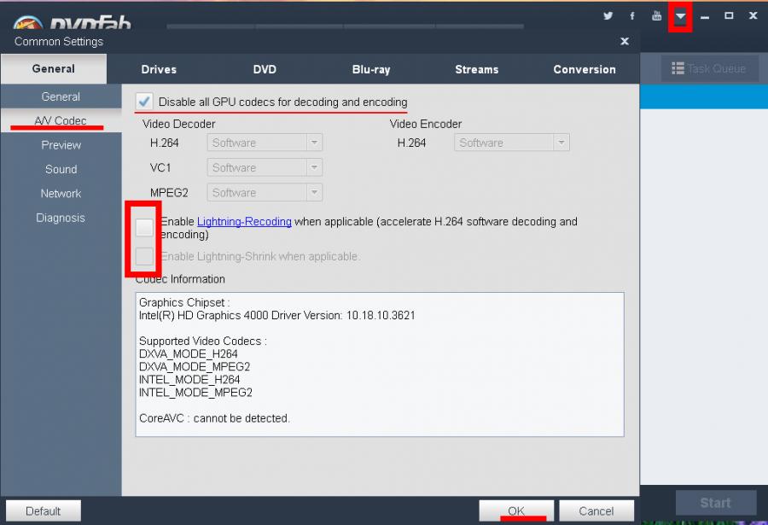Click the DVDFab logo

click(x=72, y=22)
